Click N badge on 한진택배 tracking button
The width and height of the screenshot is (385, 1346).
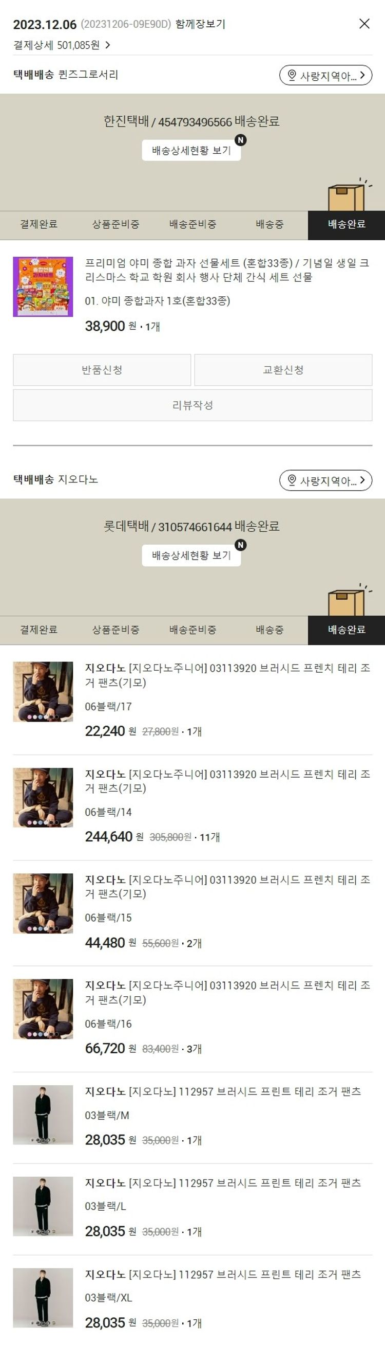(x=240, y=140)
